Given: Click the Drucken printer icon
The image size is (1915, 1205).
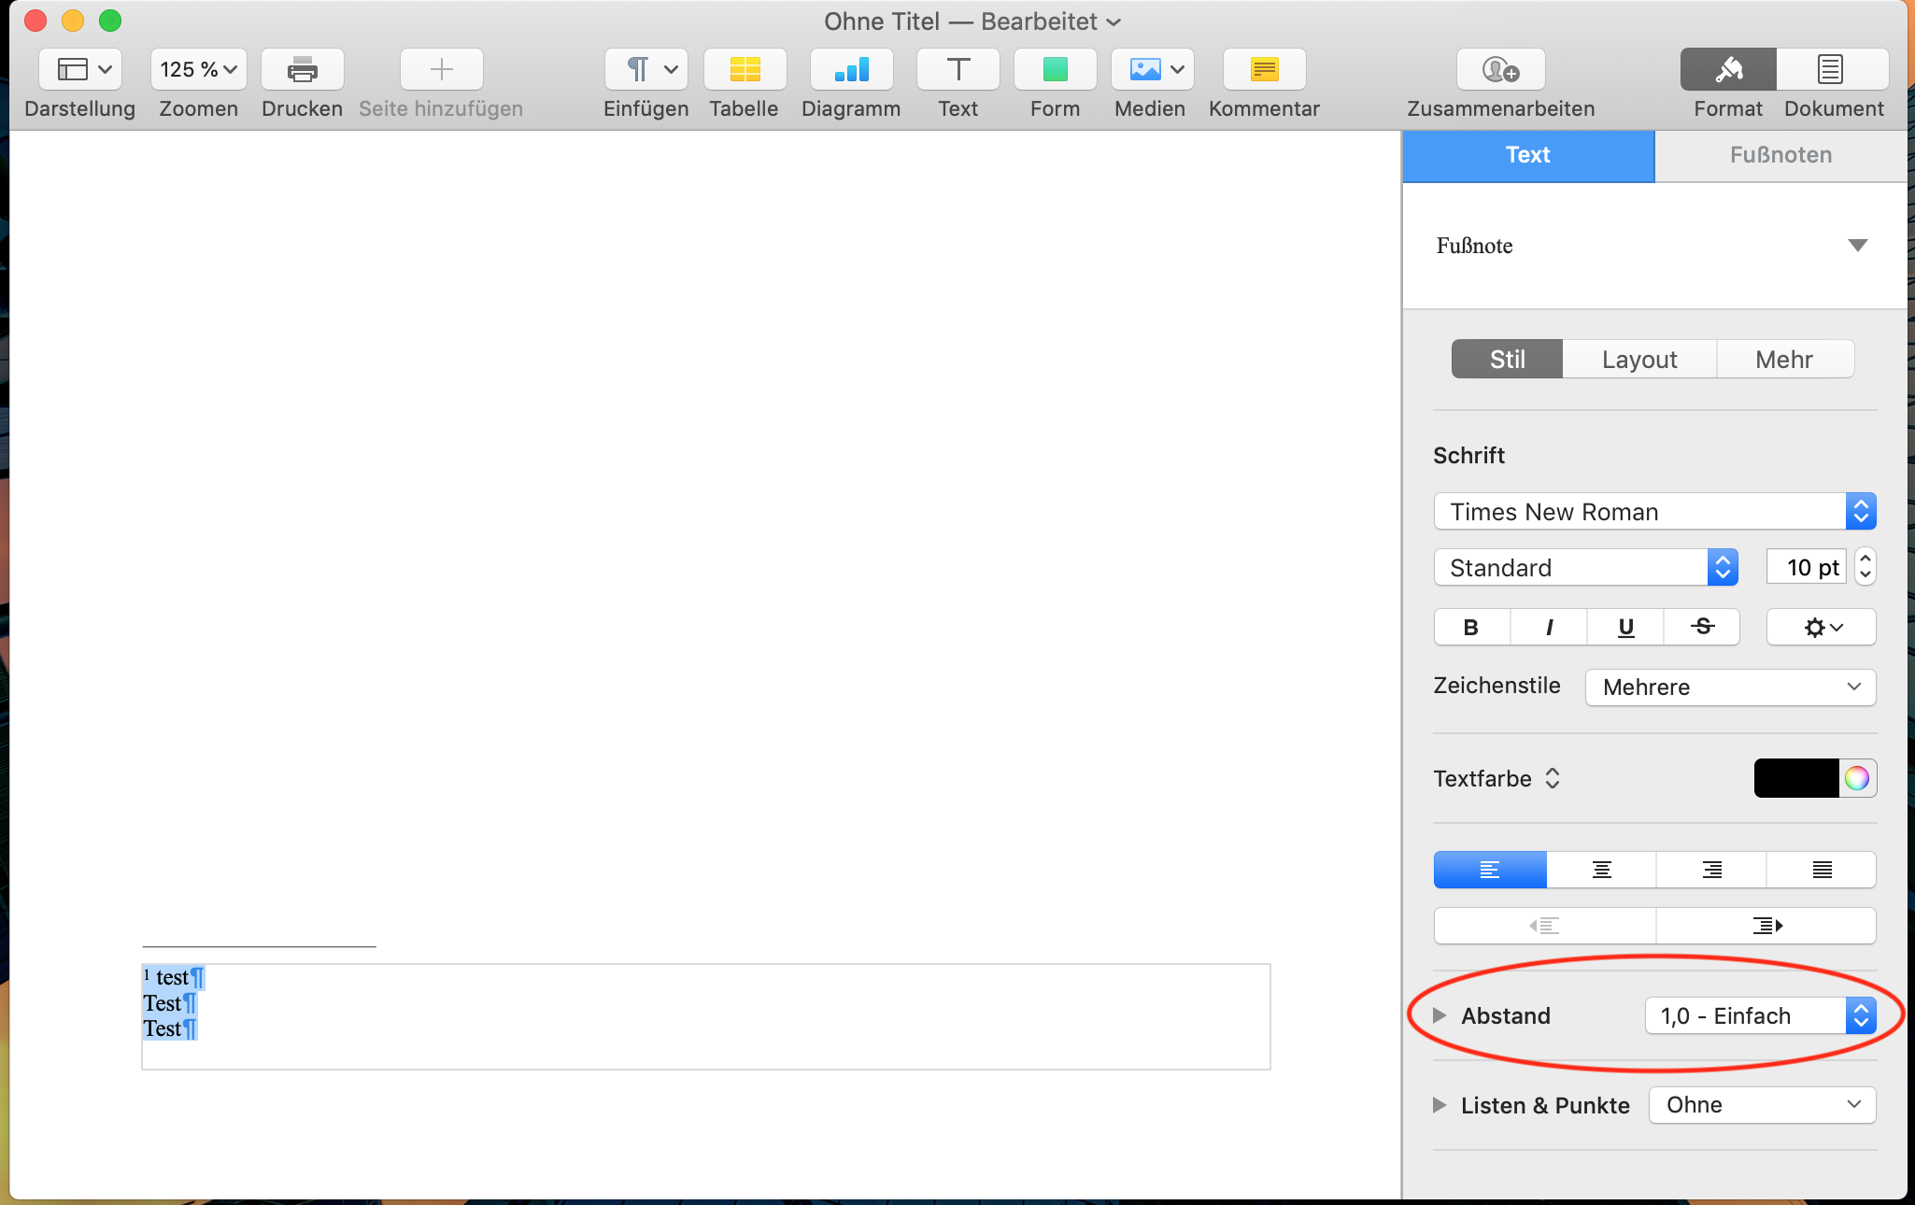Looking at the screenshot, I should [x=302, y=70].
